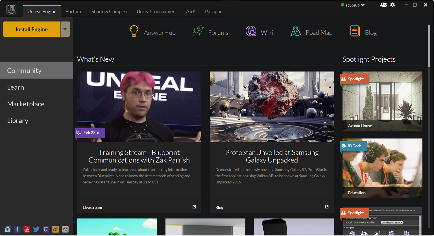Select Marketplace in the sidebar

tap(36, 104)
